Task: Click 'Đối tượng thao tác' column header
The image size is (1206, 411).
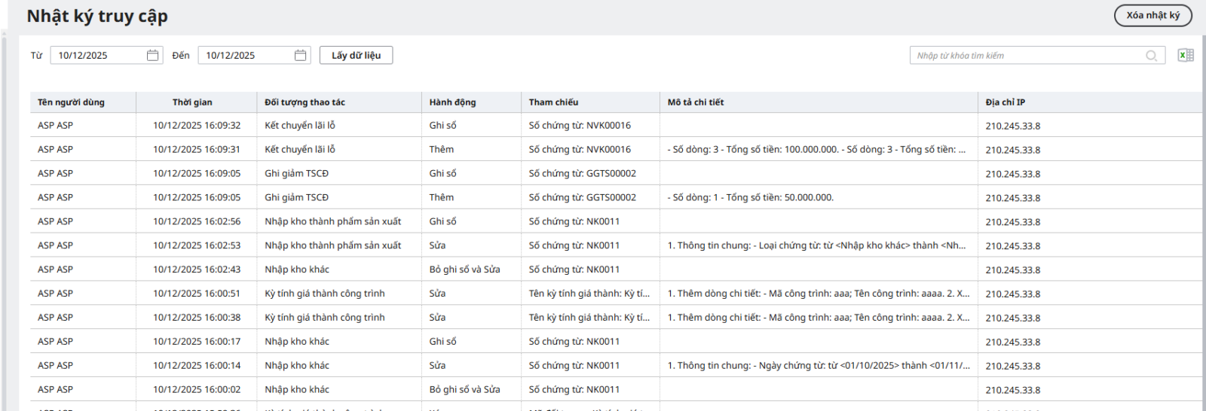Action: [x=305, y=102]
